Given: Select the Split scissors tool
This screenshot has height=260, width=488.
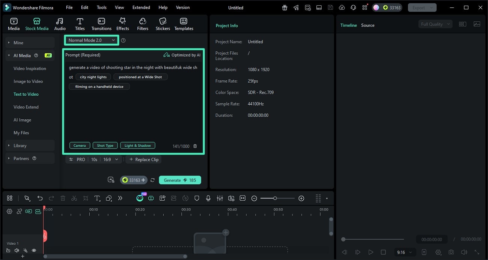Looking at the screenshot, I should click(x=74, y=198).
